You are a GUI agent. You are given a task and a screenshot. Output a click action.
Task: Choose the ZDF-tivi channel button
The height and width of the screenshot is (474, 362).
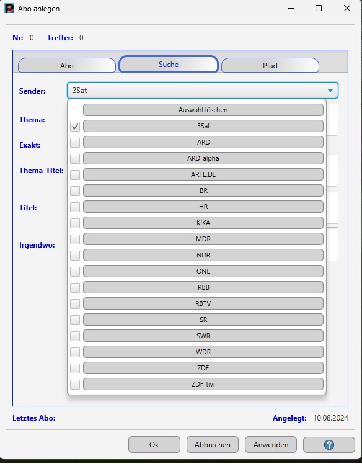click(x=203, y=384)
